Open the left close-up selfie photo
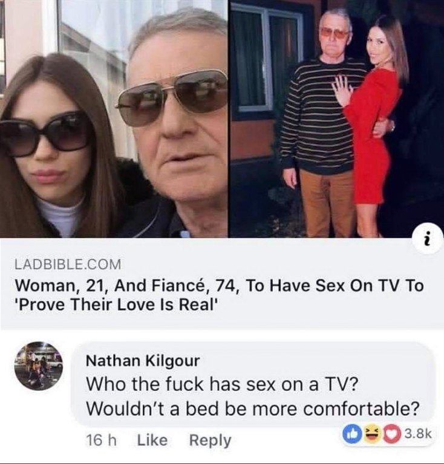Viewport: 444px width, 464px height. [114, 118]
